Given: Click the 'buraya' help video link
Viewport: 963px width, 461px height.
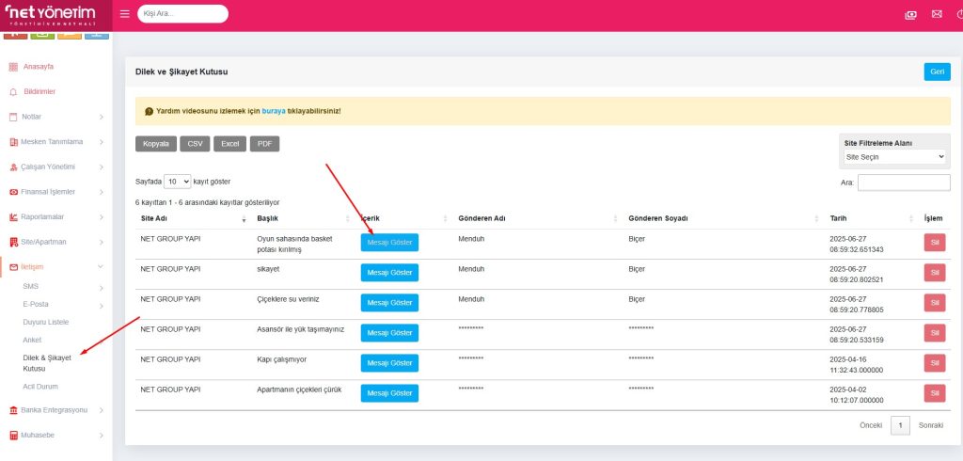Looking at the screenshot, I should click(273, 111).
